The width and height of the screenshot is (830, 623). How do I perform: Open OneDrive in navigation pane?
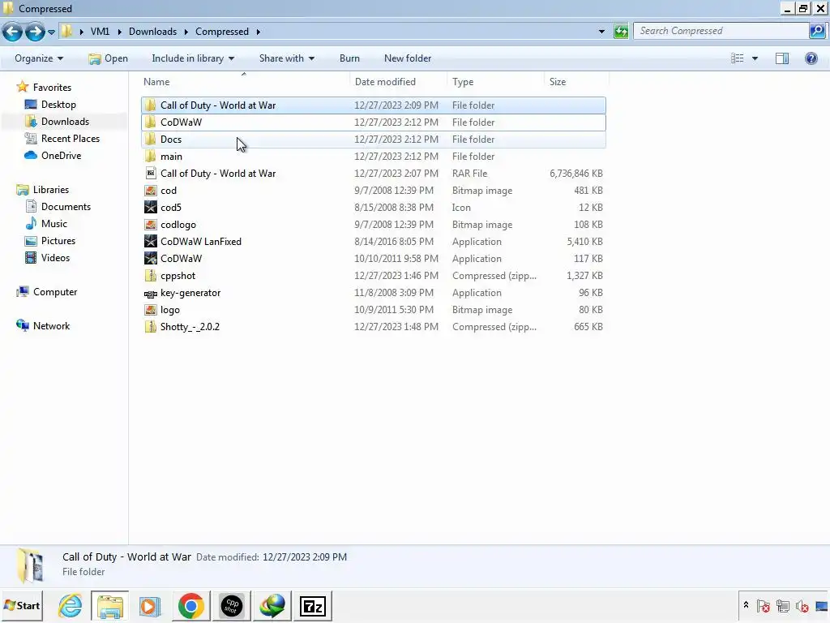[x=61, y=155]
